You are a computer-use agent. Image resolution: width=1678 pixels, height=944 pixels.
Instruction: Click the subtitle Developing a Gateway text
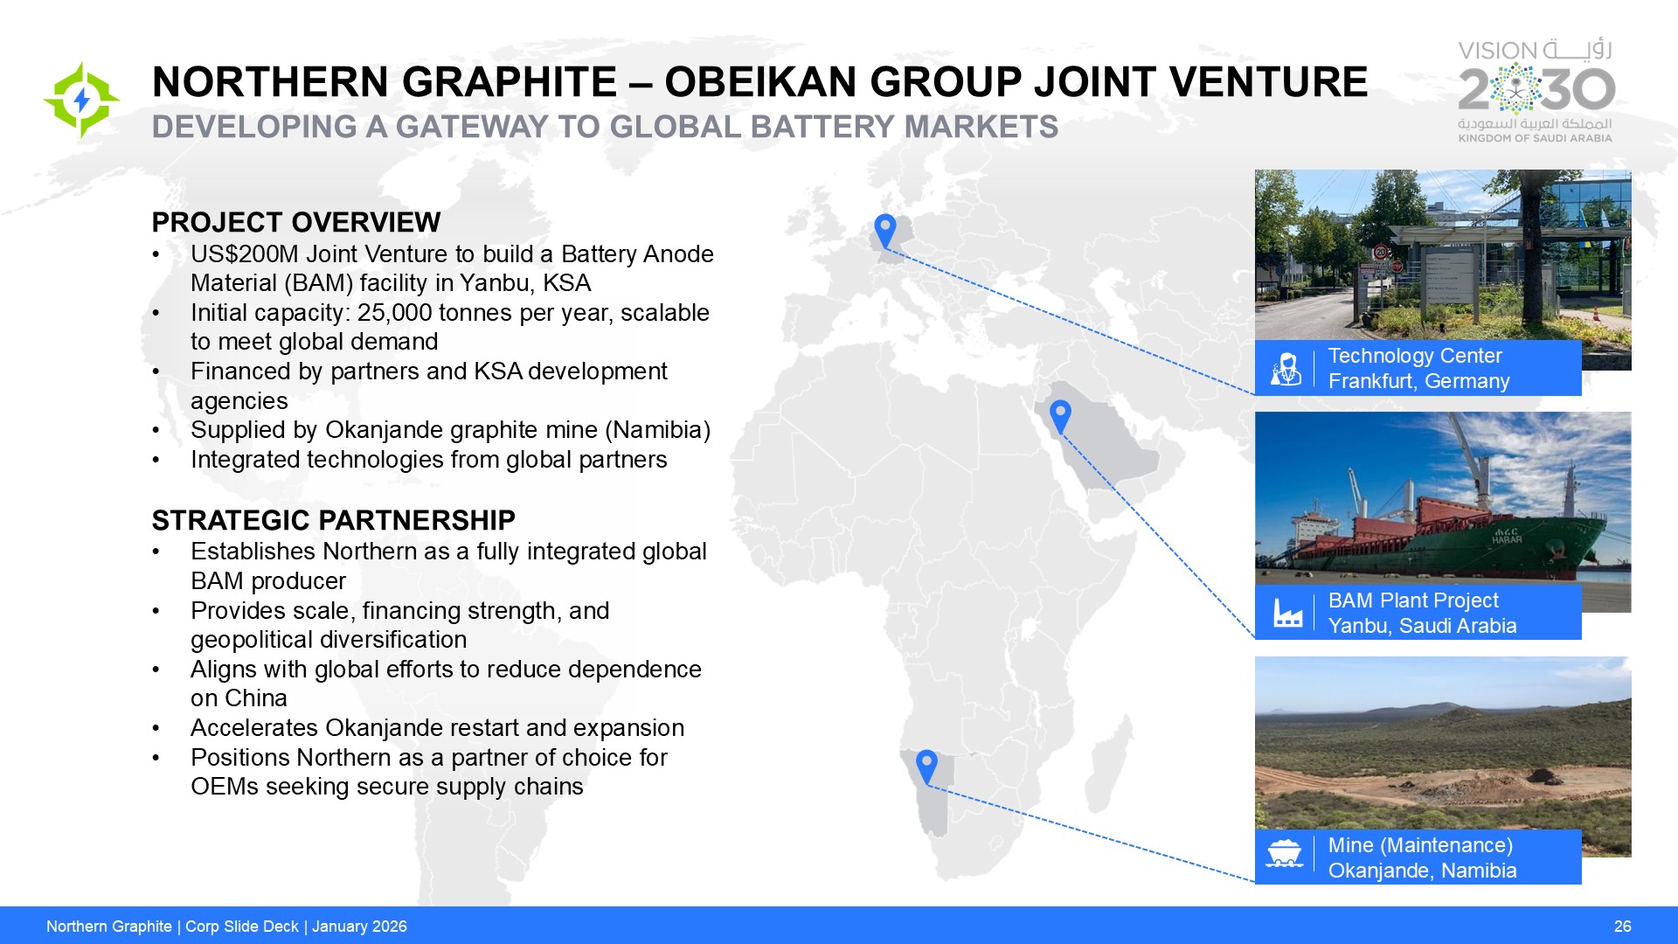pos(605,128)
